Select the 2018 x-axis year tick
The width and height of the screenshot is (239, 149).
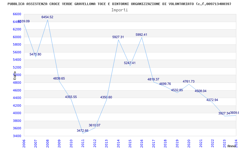tap(166, 143)
